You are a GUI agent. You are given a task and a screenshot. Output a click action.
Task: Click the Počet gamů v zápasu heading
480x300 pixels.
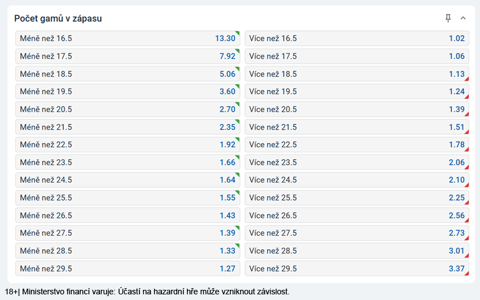[x=58, y=19]
